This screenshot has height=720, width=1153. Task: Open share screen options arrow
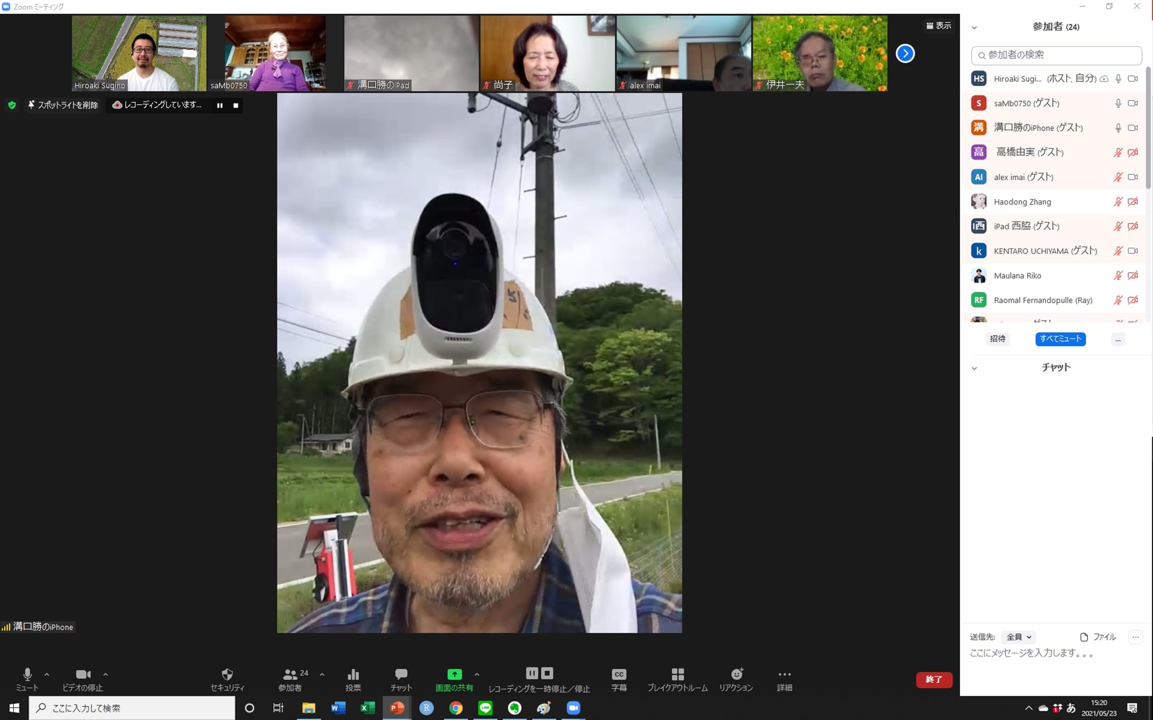pos(477,674)
